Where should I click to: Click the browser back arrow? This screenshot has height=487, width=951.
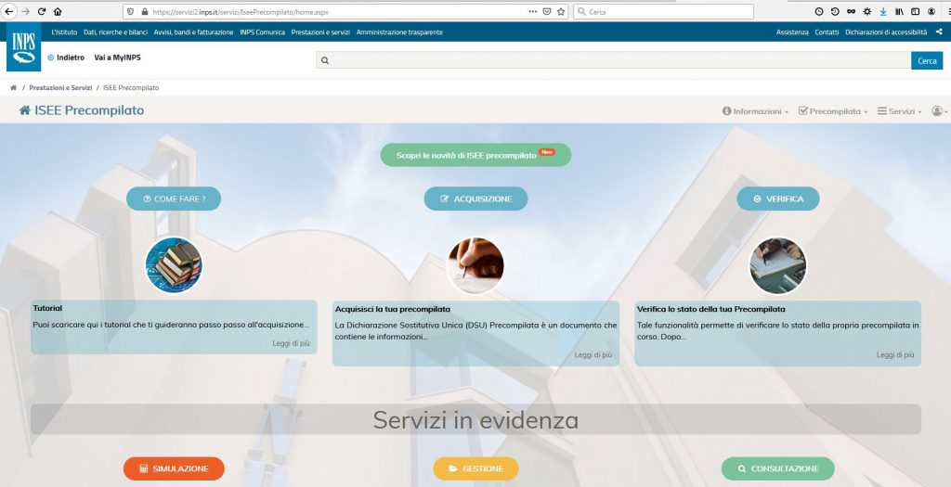pyautogui.click(x=8, y=11)
